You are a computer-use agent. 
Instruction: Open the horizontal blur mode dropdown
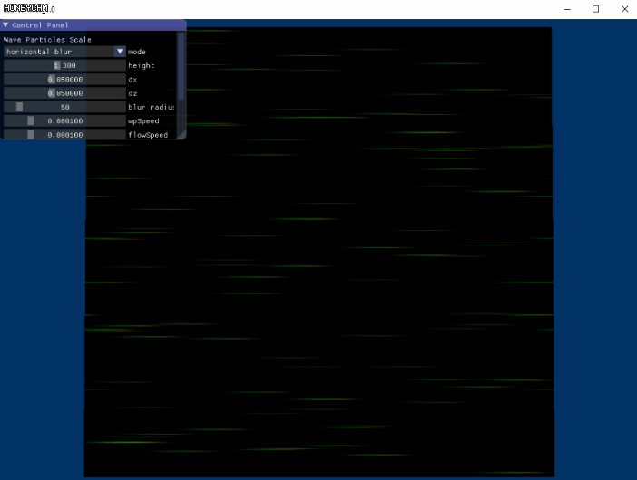64,52
